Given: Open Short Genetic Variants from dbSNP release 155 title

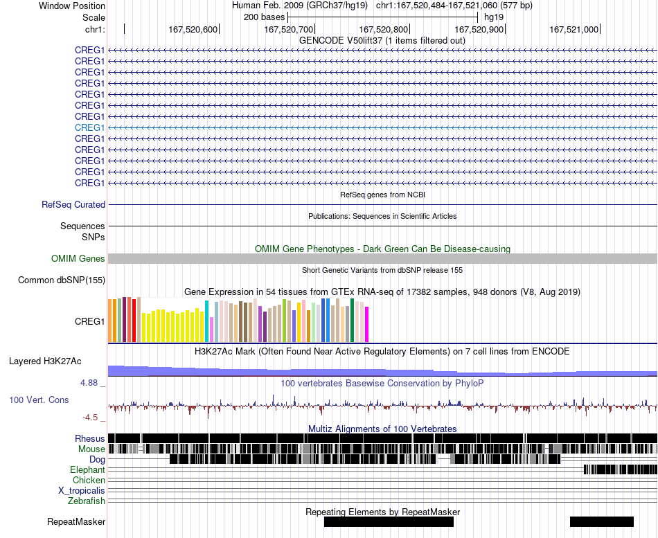Looking at the screenshot, I should click(382, 270).
